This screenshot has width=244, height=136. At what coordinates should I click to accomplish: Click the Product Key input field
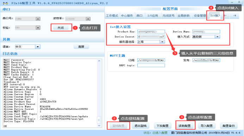coord(151,32)
